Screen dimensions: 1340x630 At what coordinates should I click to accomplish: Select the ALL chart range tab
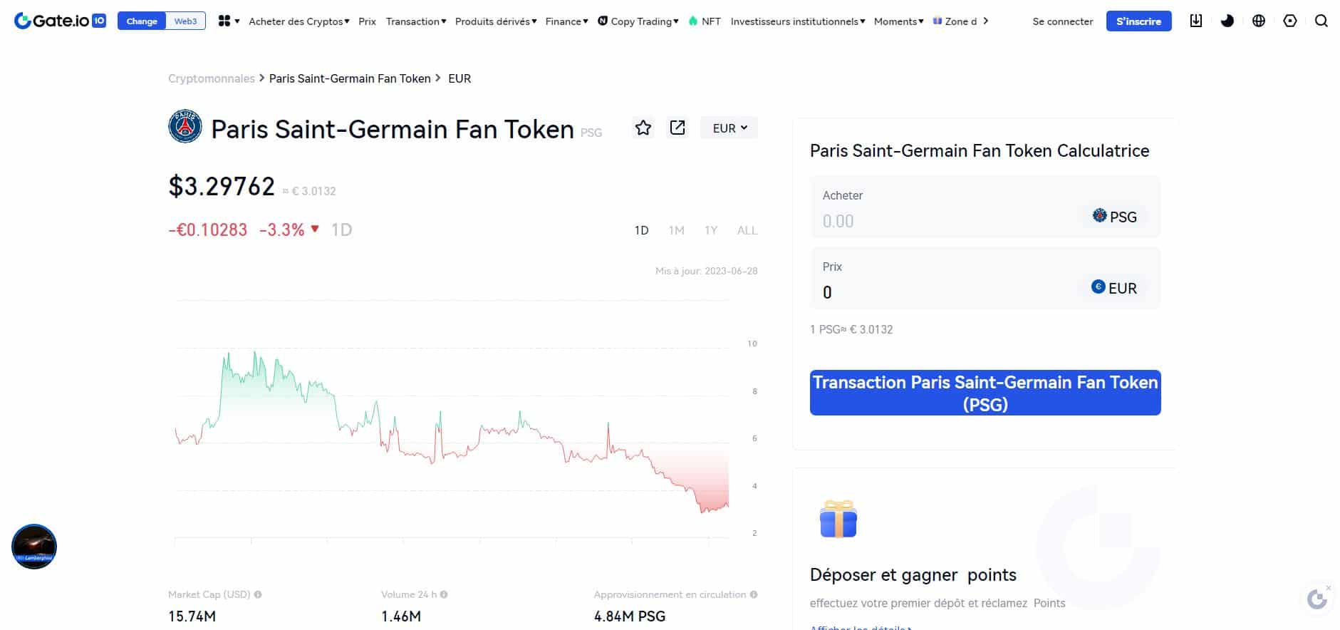coord(747,230)
